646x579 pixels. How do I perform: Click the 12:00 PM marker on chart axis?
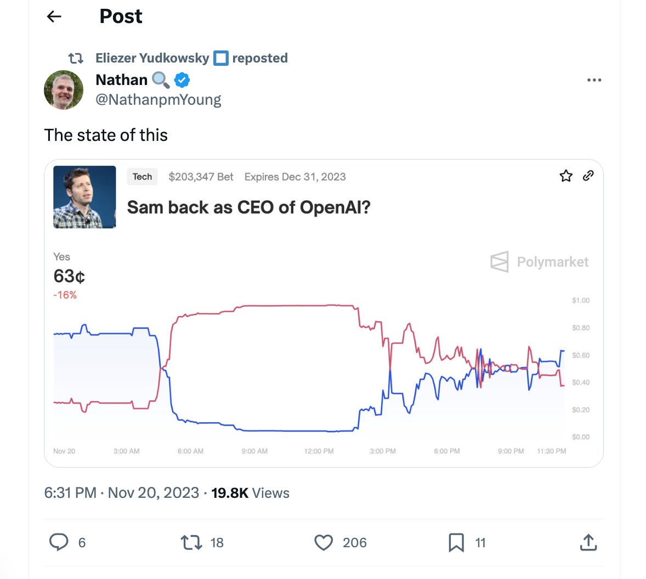[x=319, y=451]
